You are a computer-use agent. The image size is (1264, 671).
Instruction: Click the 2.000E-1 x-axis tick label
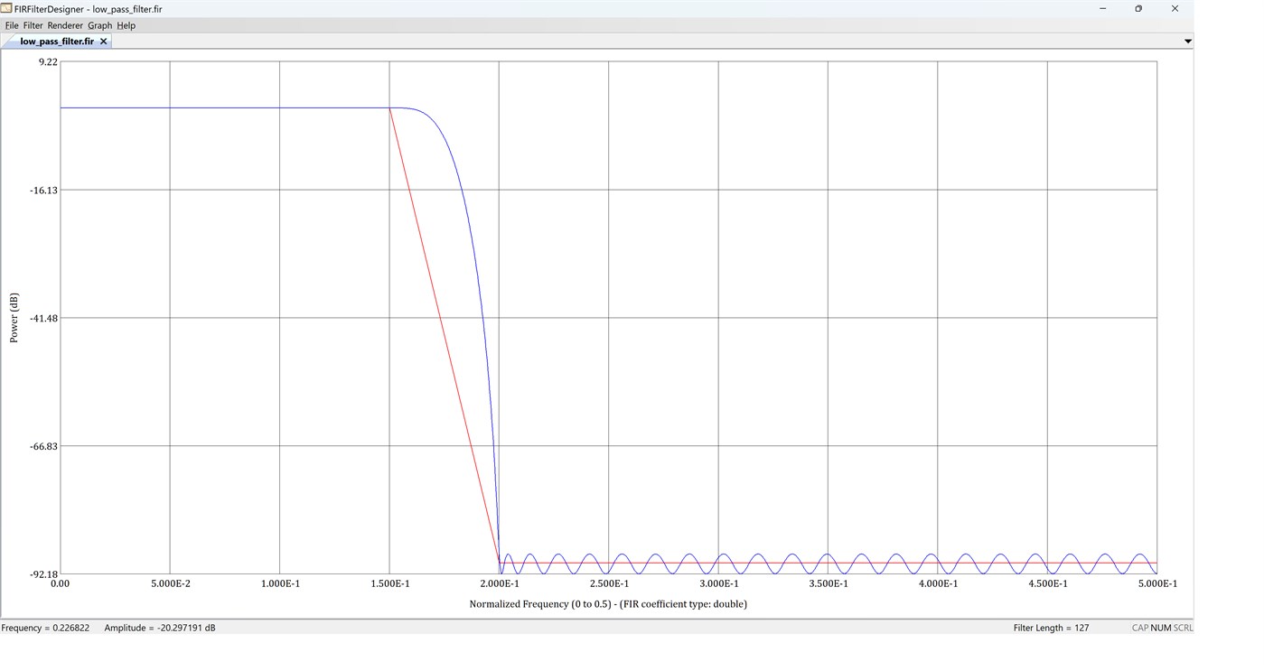(x=499, y=584)
